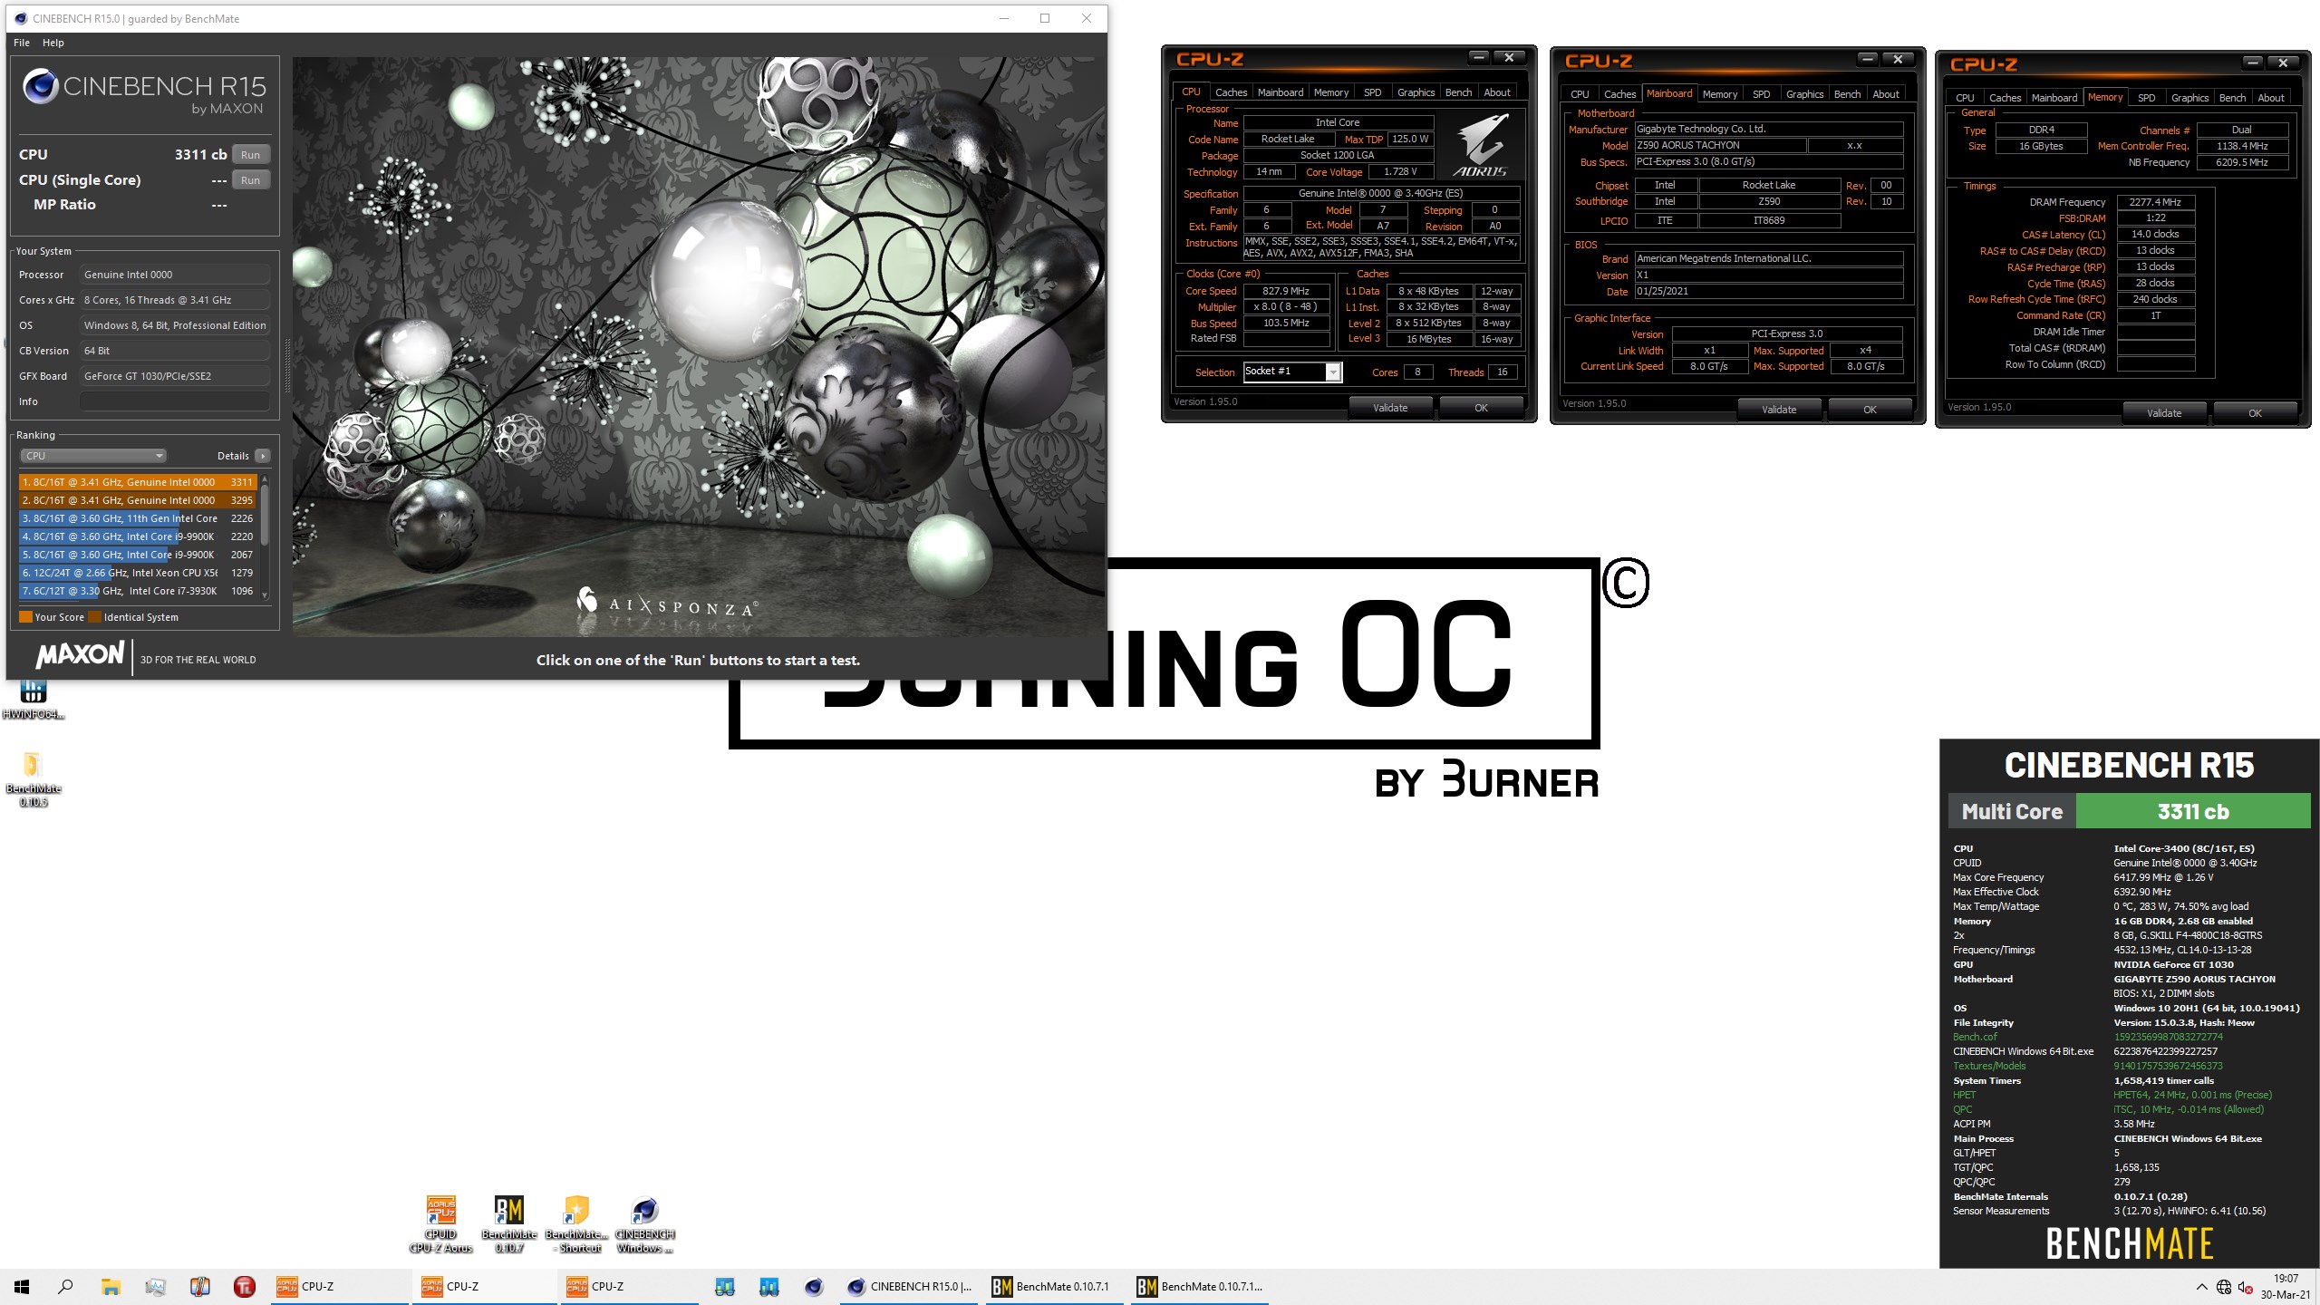Image resolution: width=2320 pixels, height=1305 pixels.
Task: Launch the CPUID CPU-Z Aorus desktop shortcut
Action: click(x=441, y=1223)
